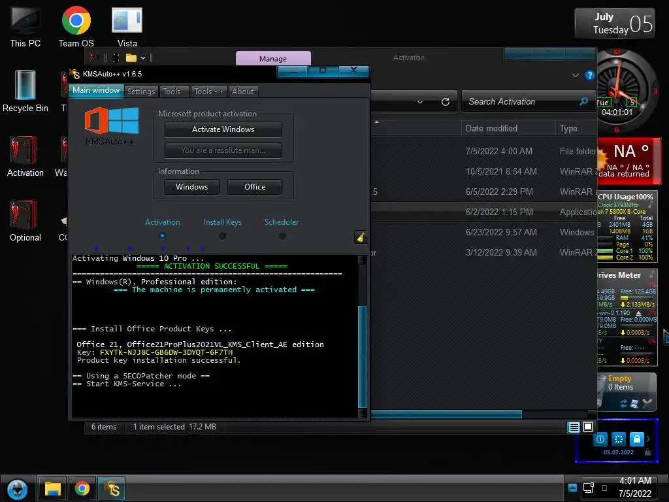Viewport: 669px width, 502px height.
Task: Click the refresh icon in recycle bin gadget
Action: [x=624, y=403]
